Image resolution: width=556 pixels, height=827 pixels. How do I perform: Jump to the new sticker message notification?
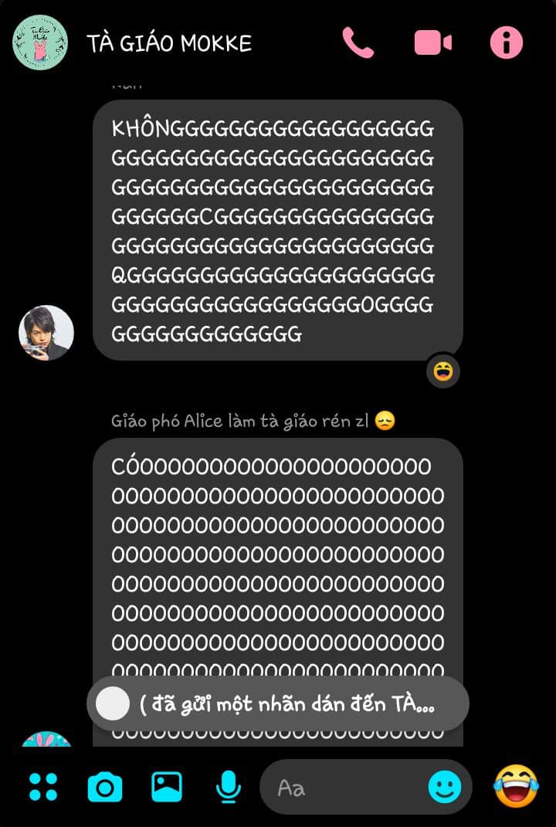click(x=278, y=704)
